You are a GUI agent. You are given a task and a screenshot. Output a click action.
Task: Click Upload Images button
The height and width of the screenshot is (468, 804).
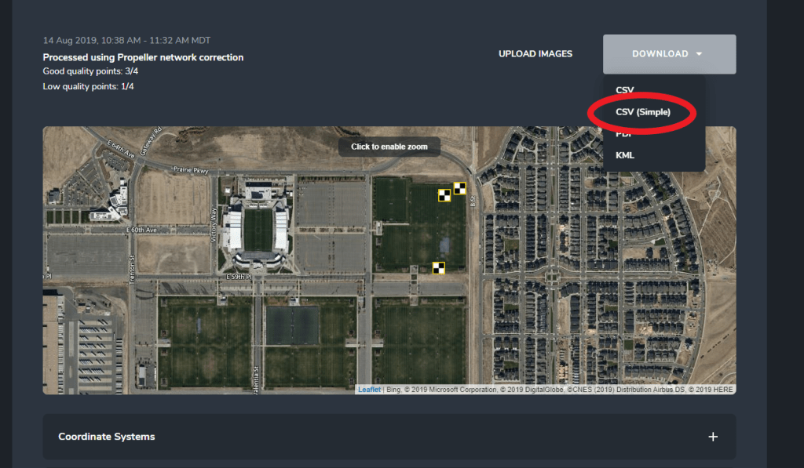[535, 54]
